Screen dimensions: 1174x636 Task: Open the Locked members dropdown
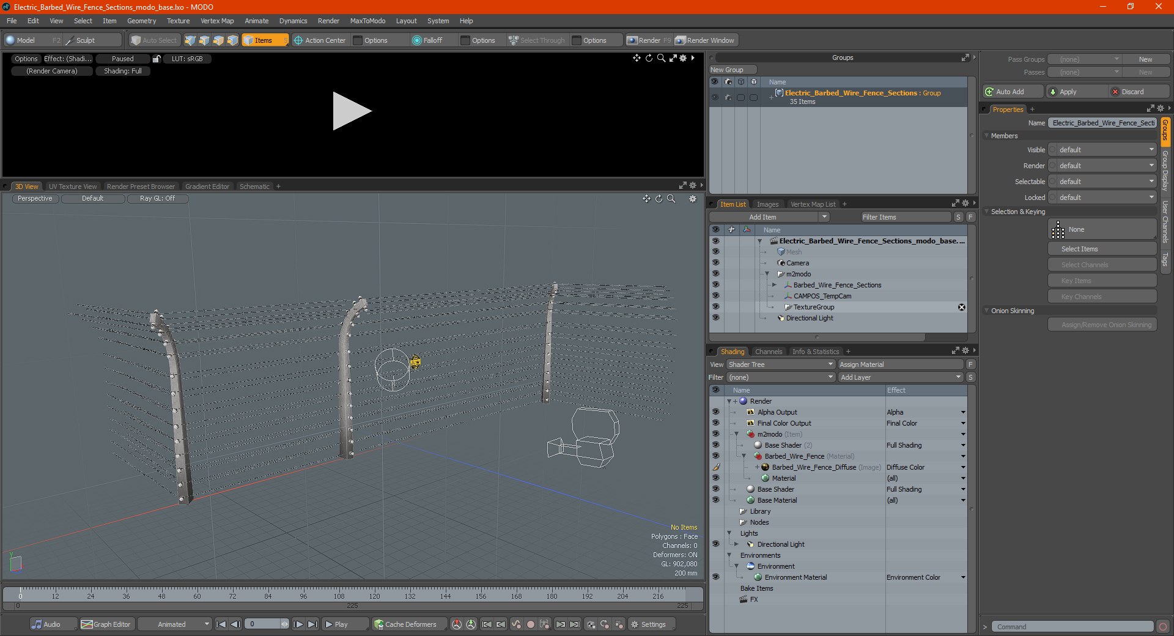point(1102,198)
